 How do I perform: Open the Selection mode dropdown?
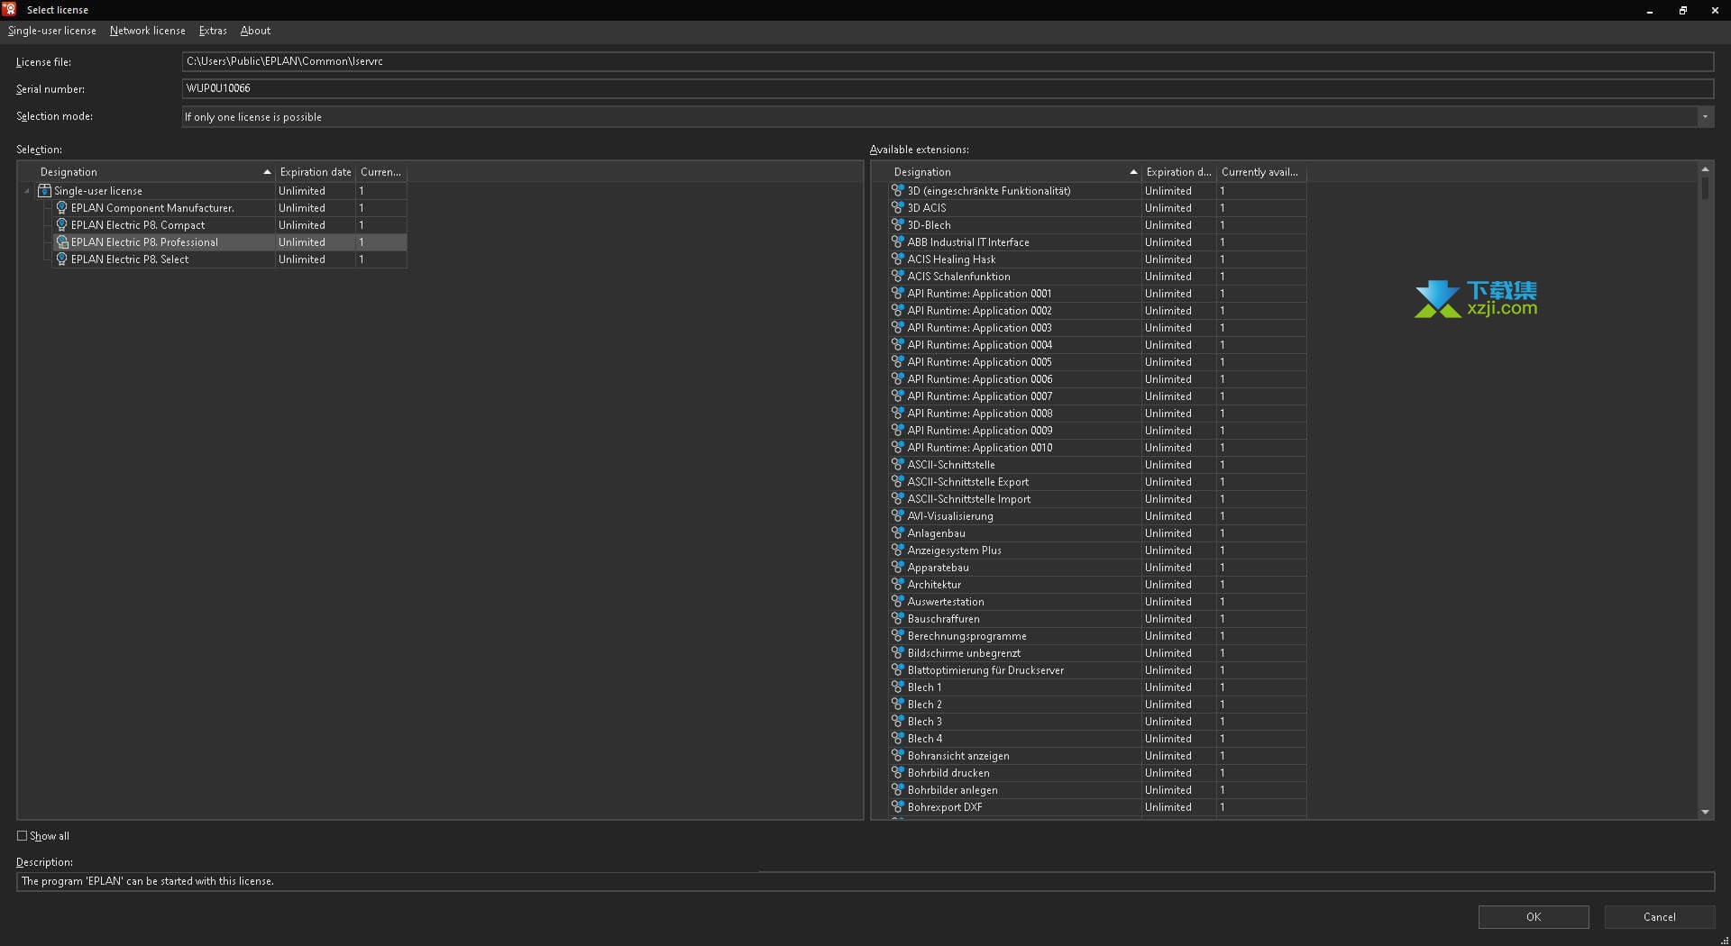pyautogui.click(x=1704, y=117)
